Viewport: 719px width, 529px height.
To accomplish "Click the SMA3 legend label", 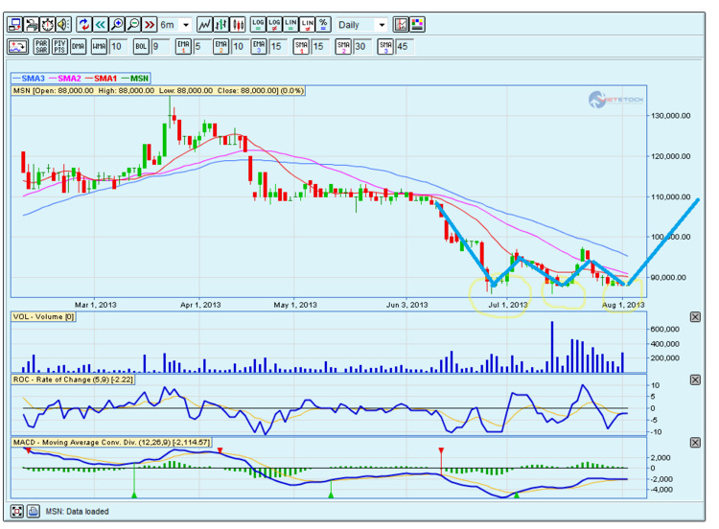I will [33, 79].
